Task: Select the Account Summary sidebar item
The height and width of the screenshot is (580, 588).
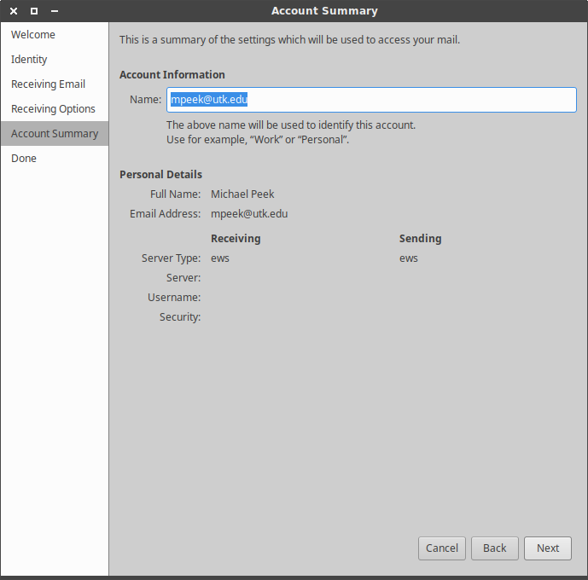Action: (55, 134)
